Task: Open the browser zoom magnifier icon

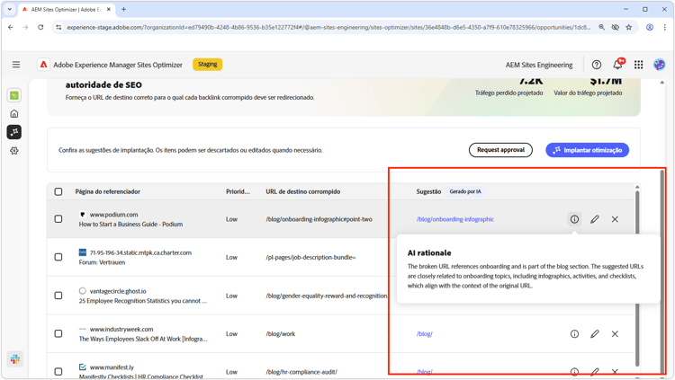Action: (x=601, y=27)
